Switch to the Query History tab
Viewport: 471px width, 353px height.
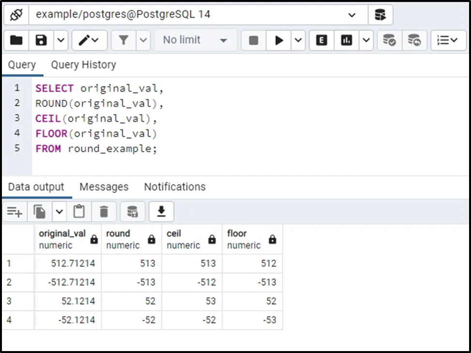84,65
